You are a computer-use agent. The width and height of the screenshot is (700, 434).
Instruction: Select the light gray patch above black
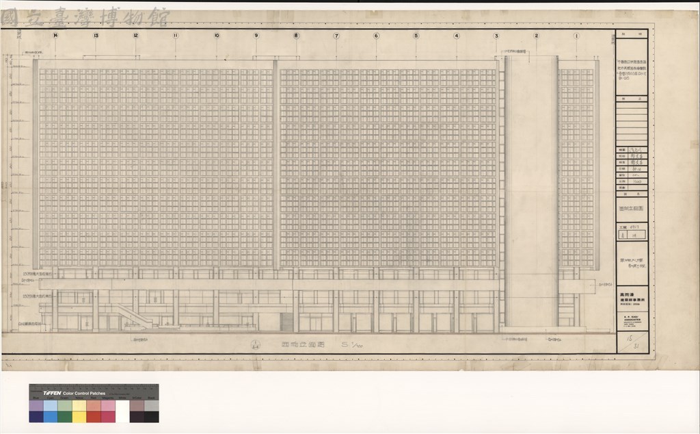pos(151,405)
